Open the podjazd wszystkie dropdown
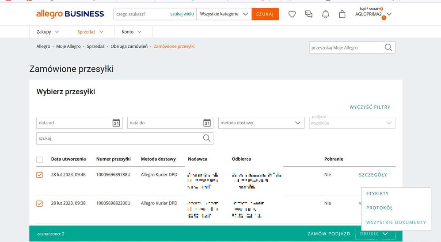441x242 pixels. pos(352,123)
